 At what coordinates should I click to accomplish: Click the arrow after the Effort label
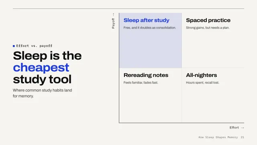(x=243, y=128)
